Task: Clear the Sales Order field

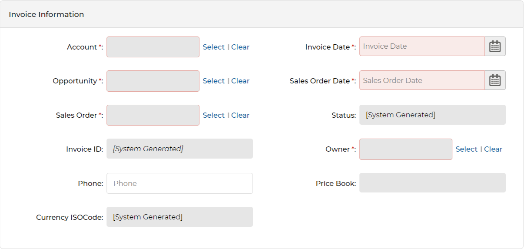Action: (x=240, y=115)
